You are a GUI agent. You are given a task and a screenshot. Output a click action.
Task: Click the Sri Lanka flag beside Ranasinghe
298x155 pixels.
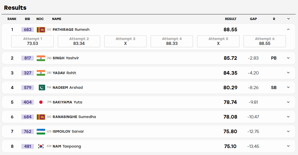tap(41, 117)
